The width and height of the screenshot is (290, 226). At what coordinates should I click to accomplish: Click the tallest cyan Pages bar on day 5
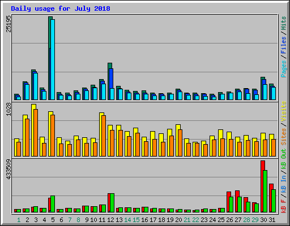[53, 59]
